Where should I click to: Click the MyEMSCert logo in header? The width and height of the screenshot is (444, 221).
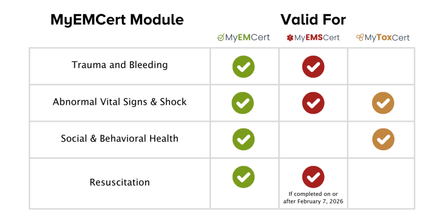click(x=313, y=38)
